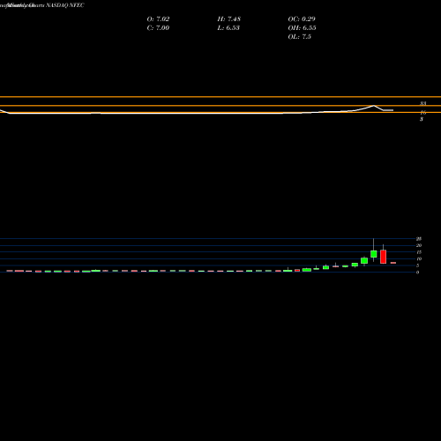Screen dimensions: 441x441
Task: Click the '25' price axis label
Action: (x=419, y=239)
